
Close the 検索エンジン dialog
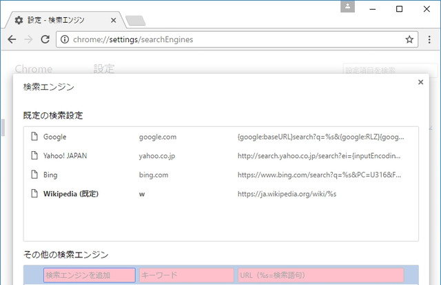pyautogui.click(x=420, y=82)
